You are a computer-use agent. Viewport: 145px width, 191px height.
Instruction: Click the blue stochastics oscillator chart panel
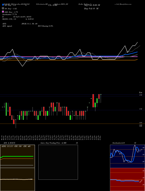point(127,156)
